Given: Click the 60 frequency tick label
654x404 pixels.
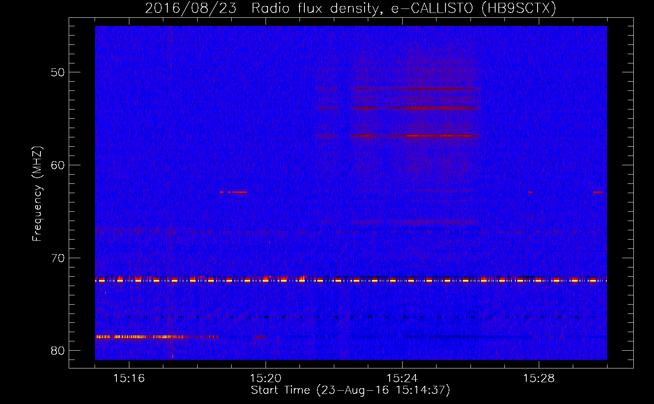Looking at the screenshot, I should click(58, 165).
